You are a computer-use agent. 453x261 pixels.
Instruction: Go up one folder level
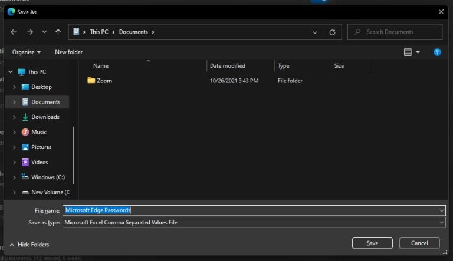point(58,32)
